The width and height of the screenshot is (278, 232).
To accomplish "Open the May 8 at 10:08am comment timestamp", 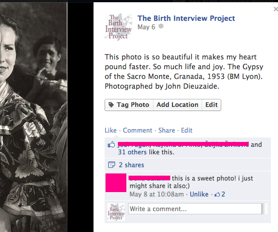I will point(157,194).
